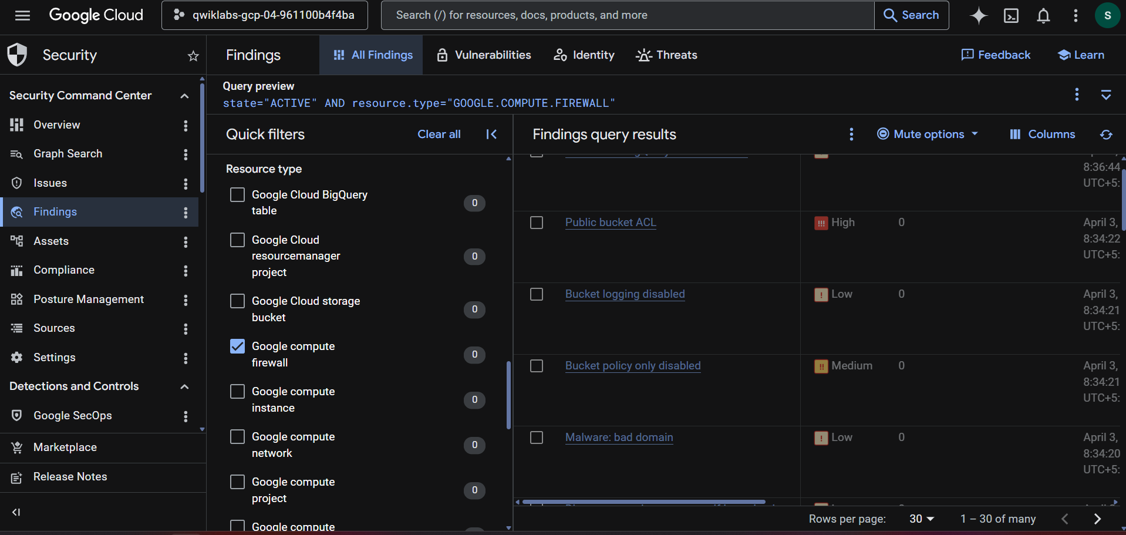1126x535 pixels.
Task: Activate Cloud Shell terminal icon
Action: coord(1011,15)
